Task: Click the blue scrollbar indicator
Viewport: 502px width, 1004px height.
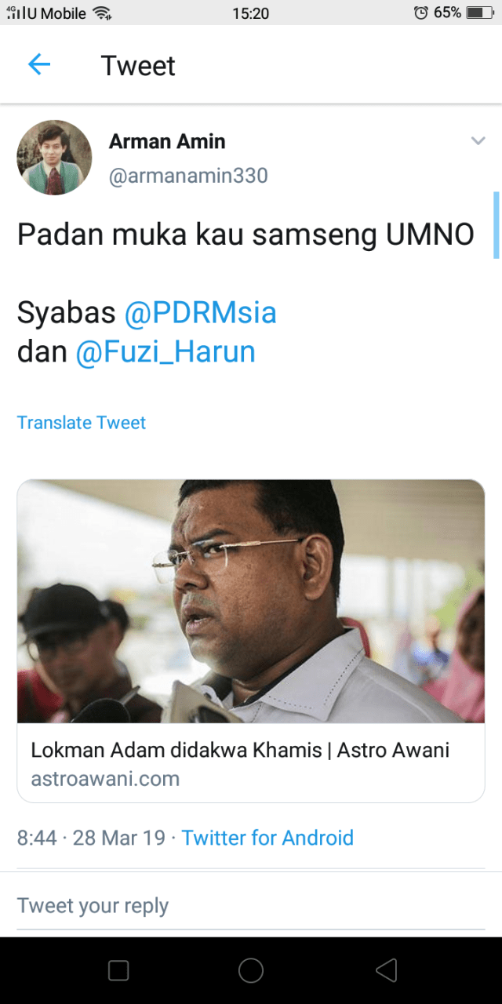Action: pyautogui.click(x=497, y=225)
